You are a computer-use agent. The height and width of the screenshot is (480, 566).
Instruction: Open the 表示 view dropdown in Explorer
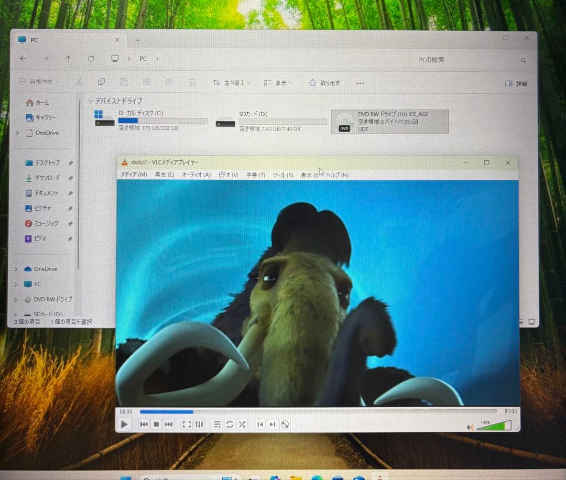tap(278, 83)
